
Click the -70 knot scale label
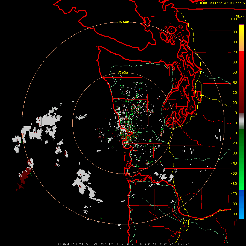234,194
